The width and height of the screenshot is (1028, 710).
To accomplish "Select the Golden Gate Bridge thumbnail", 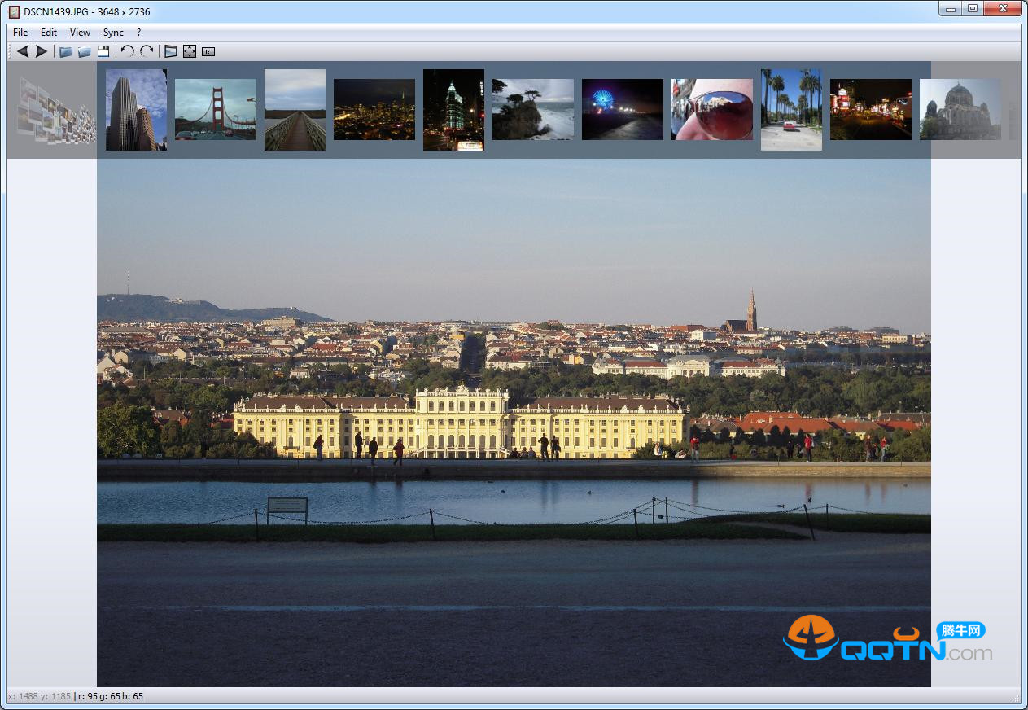I will (x=216, y=109).
